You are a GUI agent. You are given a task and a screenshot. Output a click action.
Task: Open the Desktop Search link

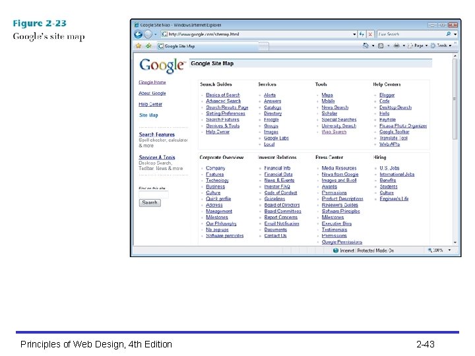point(395,107)
